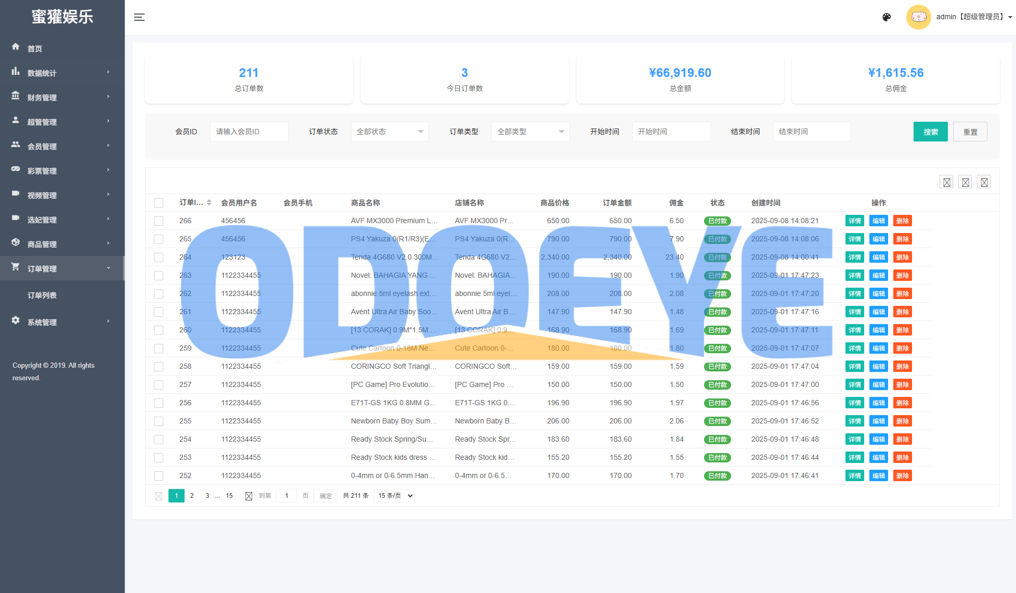1016x593 pixels.
Task: Click the green 搜索 button
Action: pos(930,132)
